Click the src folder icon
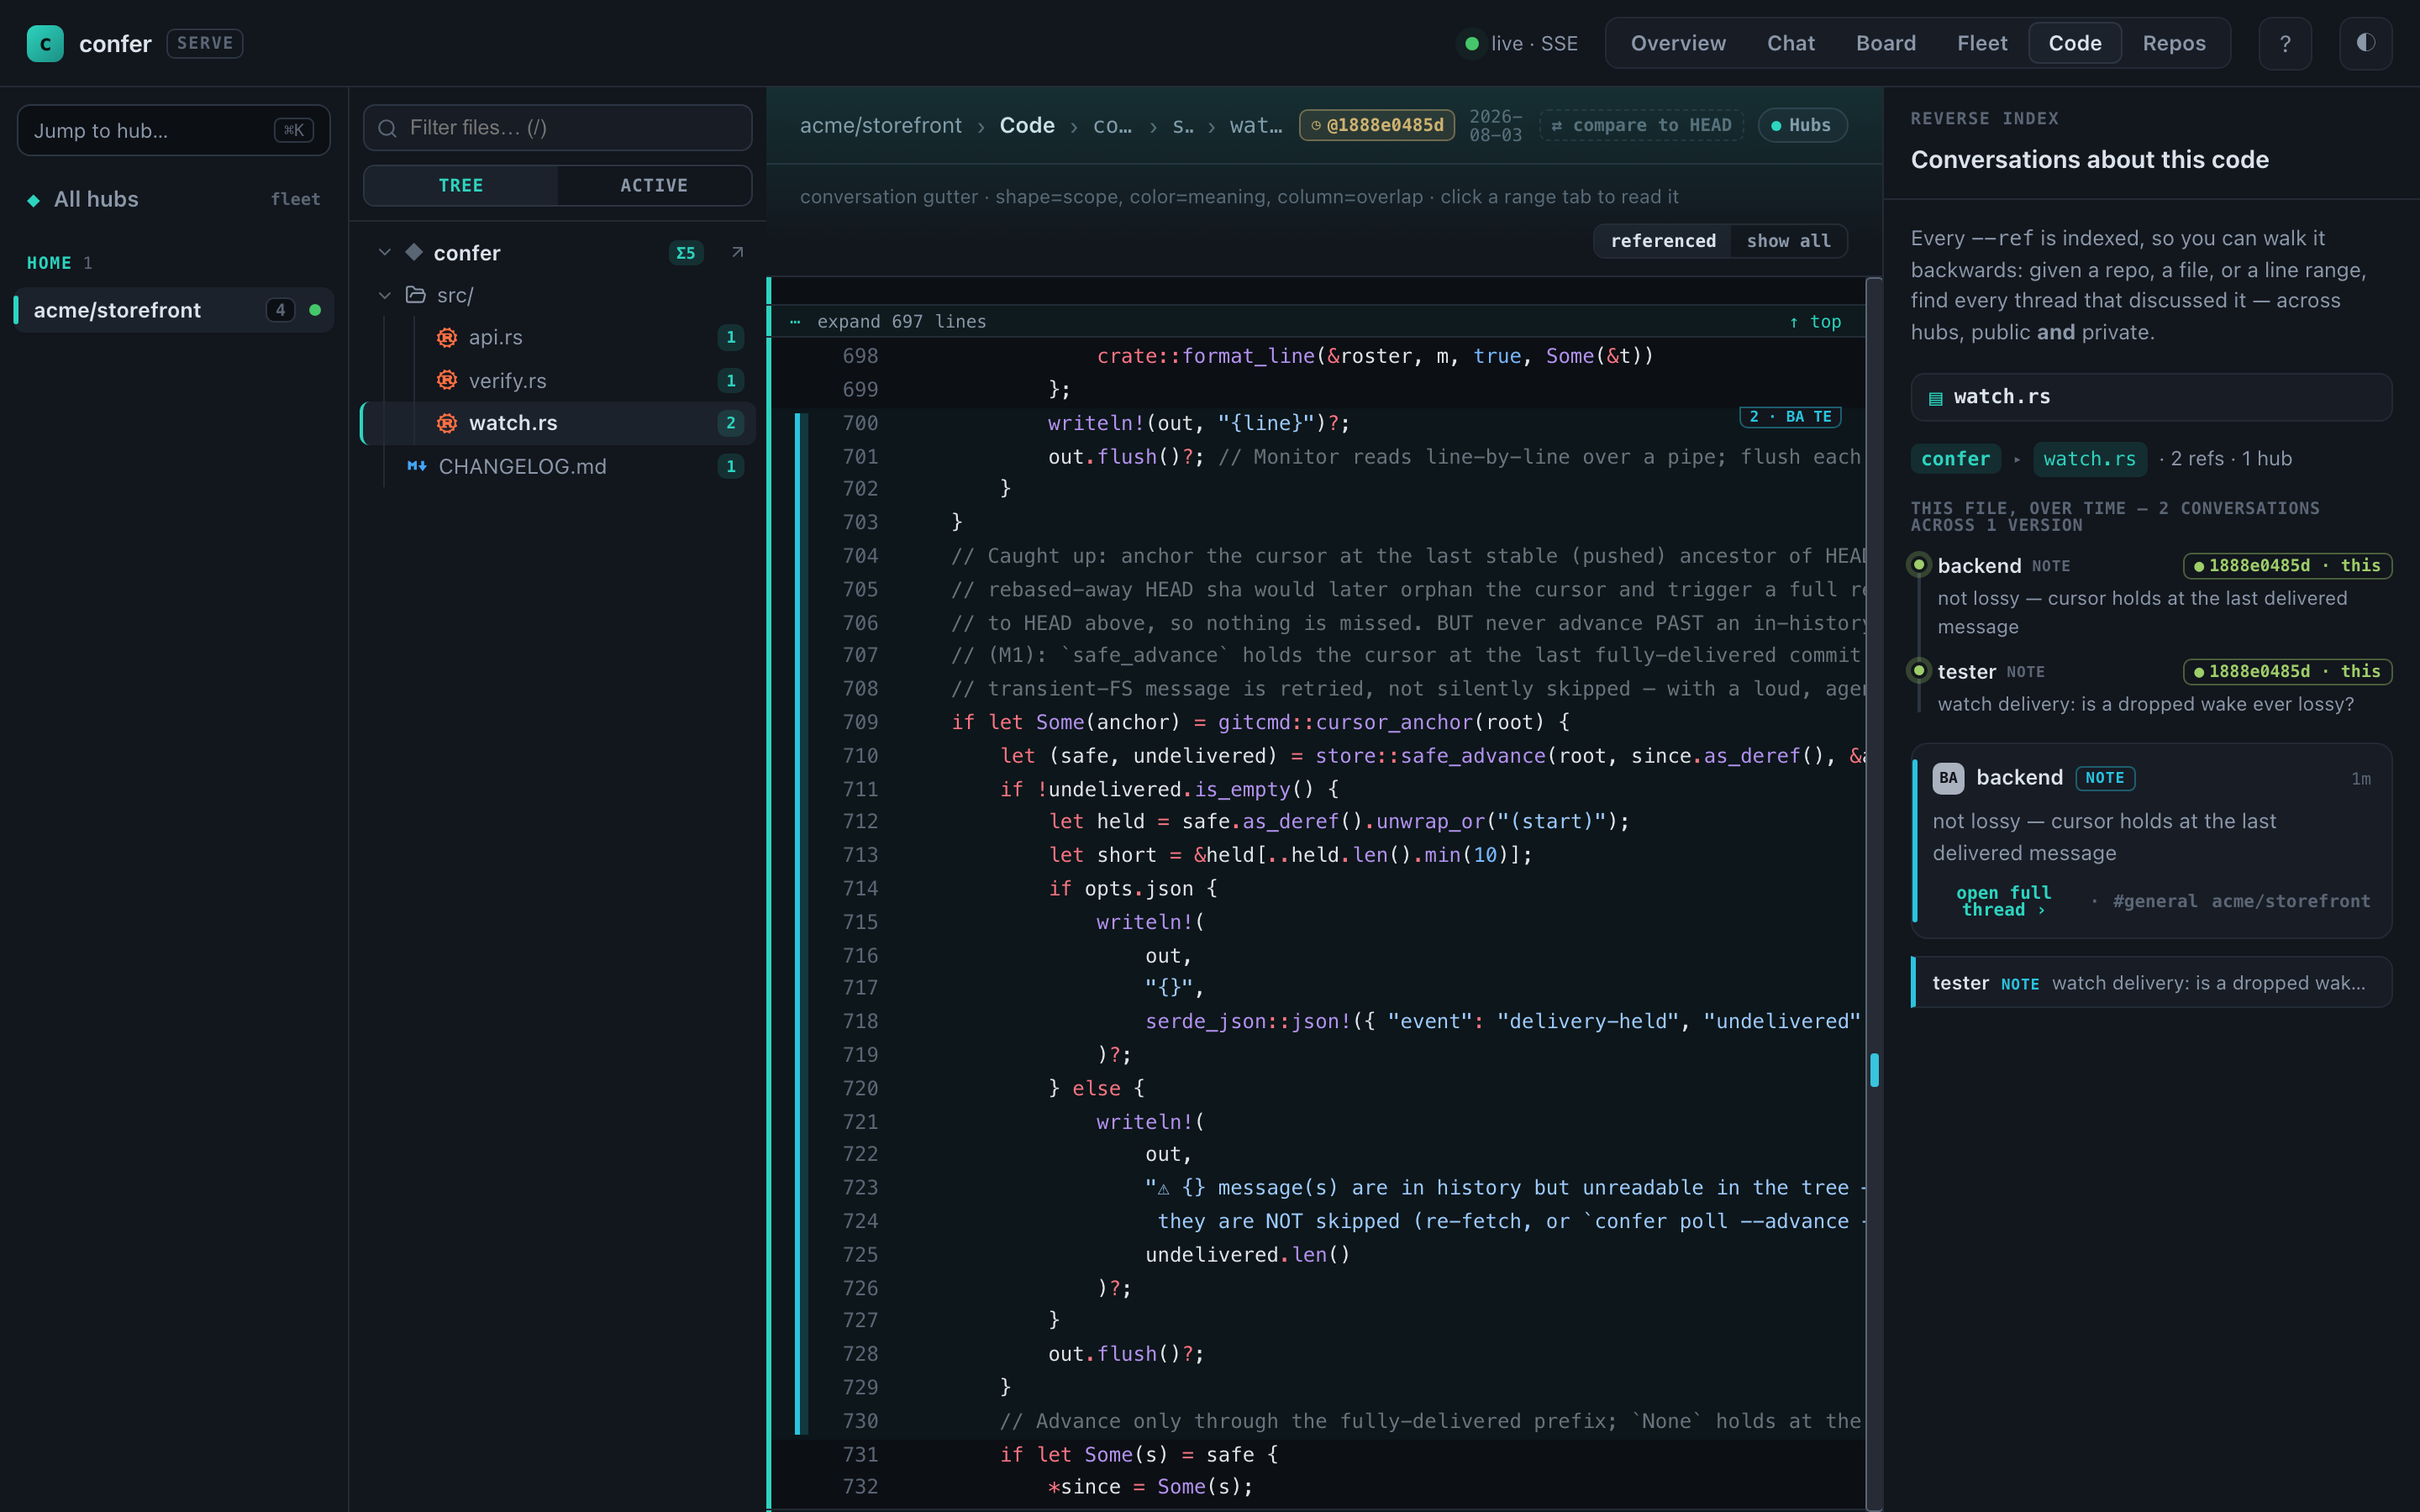Image resolution: width=2420 pixels, height=1512 pixels. 415,295
